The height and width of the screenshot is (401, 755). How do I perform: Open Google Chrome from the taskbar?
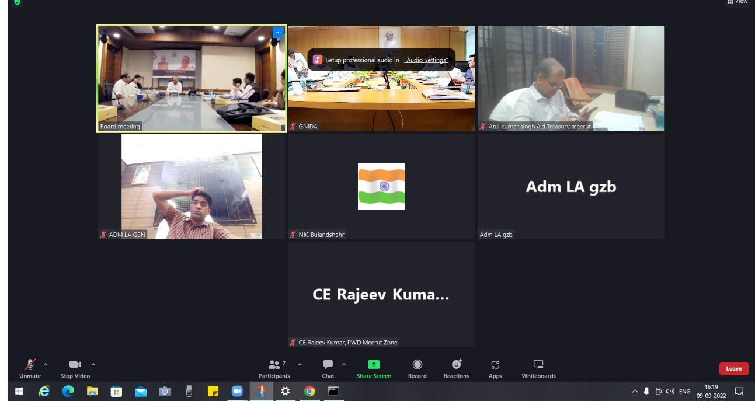coord(309,391)
